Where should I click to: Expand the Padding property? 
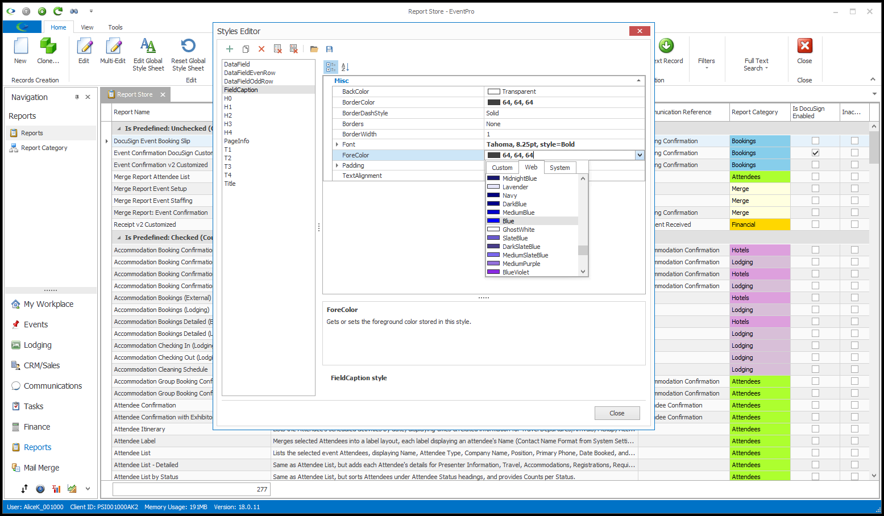[337, 165]
